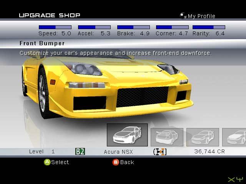Choose the rear bumper upgrade icon
This screenshot has height=184, width=246.
coord(167,137)
